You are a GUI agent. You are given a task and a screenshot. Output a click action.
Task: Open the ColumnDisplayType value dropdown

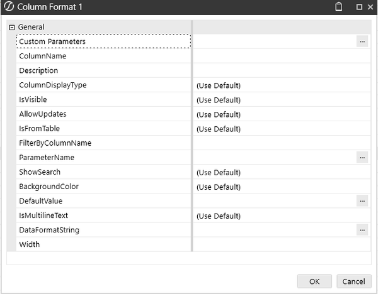[x=281, y=85]
